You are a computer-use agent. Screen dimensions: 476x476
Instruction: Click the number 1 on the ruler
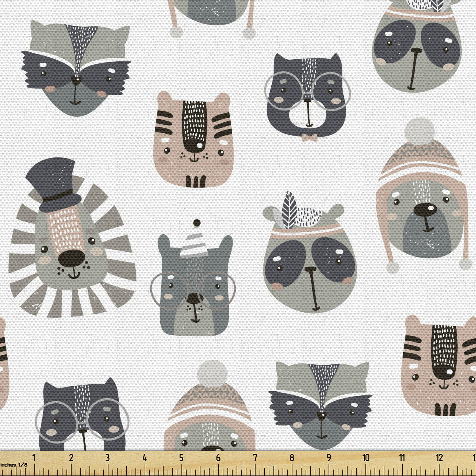34,458
